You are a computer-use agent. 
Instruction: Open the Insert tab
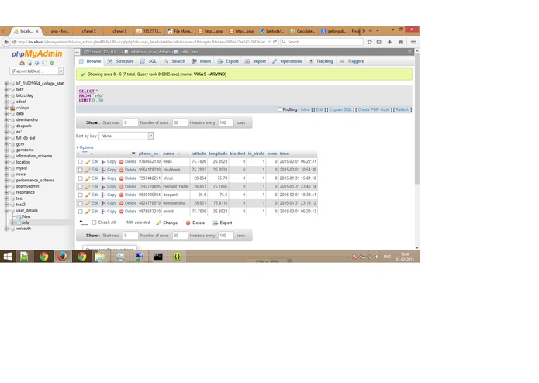202,61
